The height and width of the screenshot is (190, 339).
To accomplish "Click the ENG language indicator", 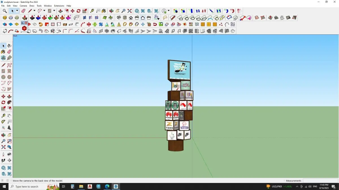I will [x=315, y=186].
